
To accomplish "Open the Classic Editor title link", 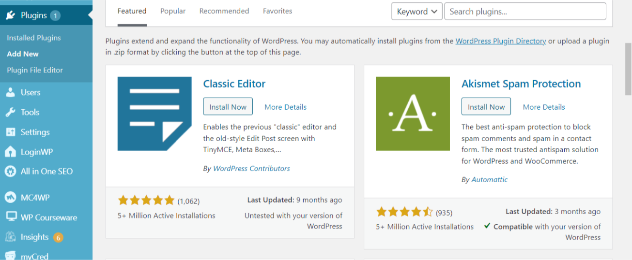I will 234,84.
